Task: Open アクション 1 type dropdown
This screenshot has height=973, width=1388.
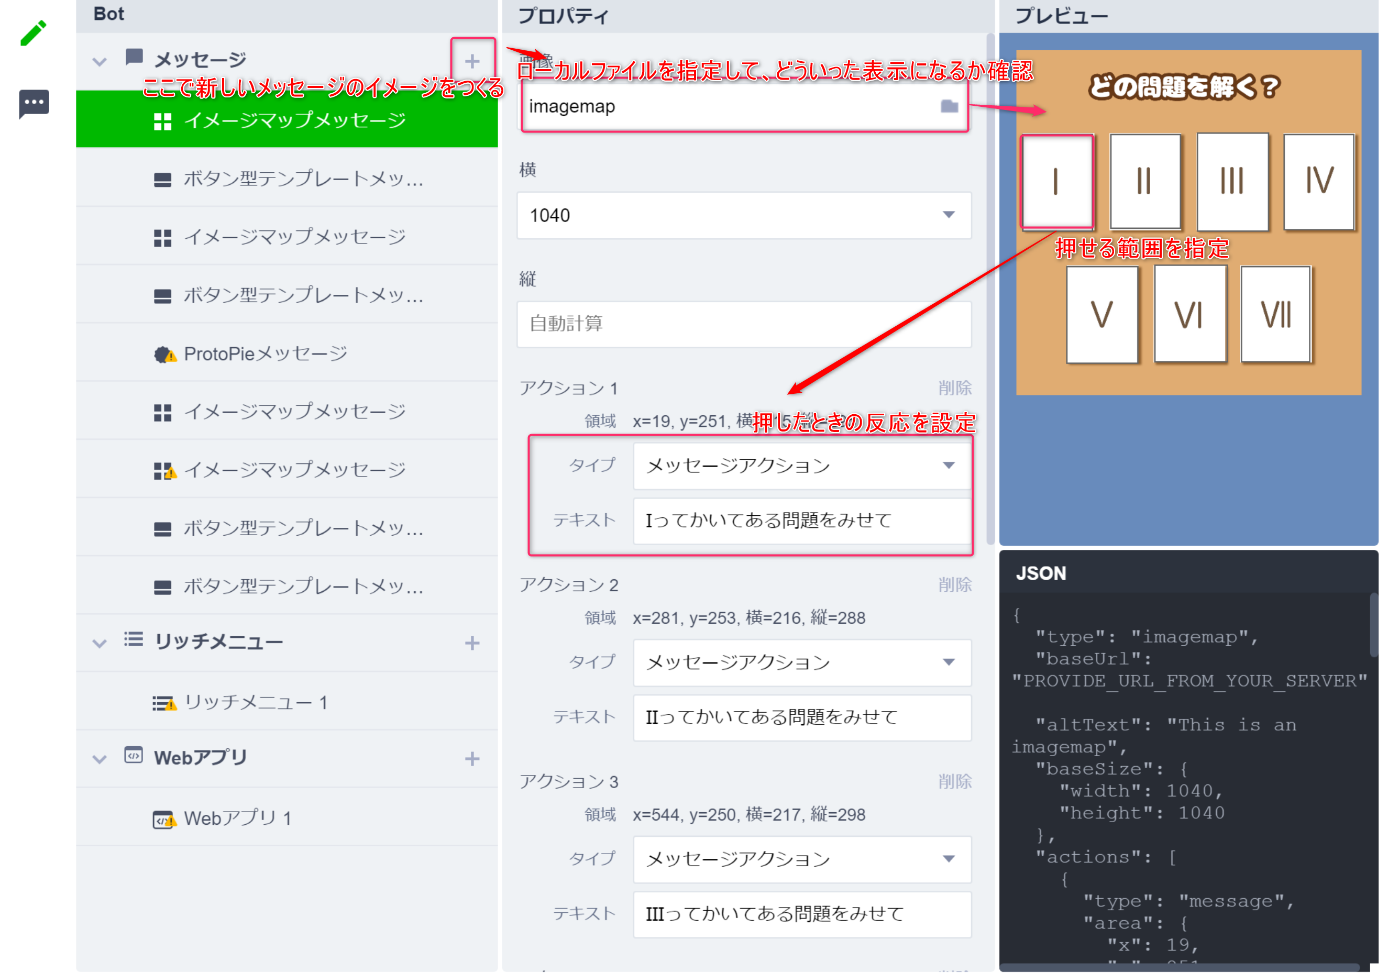Action: [x=801, y=466]
